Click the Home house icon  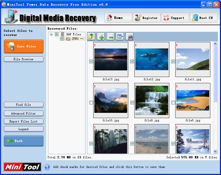[109, 18]
